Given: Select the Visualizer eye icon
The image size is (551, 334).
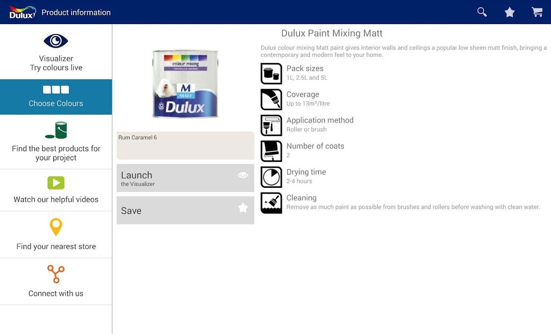Looking at the screenshot, I should (x=56, y=41).
